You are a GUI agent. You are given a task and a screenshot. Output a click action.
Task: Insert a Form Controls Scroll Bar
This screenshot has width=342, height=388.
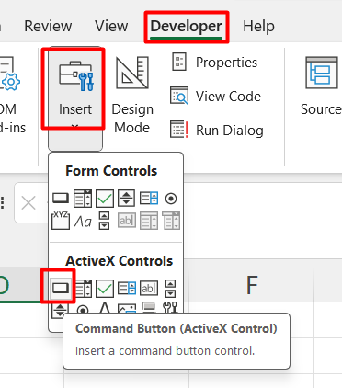click(x=104, y=221)
